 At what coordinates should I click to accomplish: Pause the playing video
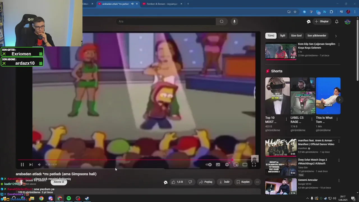22,165
